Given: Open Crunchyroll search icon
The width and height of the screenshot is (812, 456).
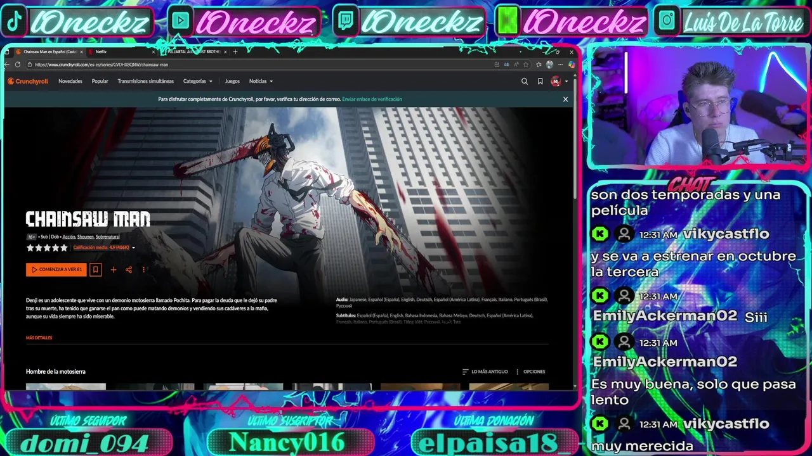Looking at the screenshot, I should click(x=524, y=81).
